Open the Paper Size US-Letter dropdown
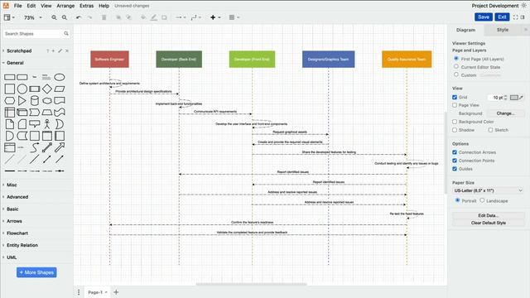The image size is (530, 298). [488, 190]
